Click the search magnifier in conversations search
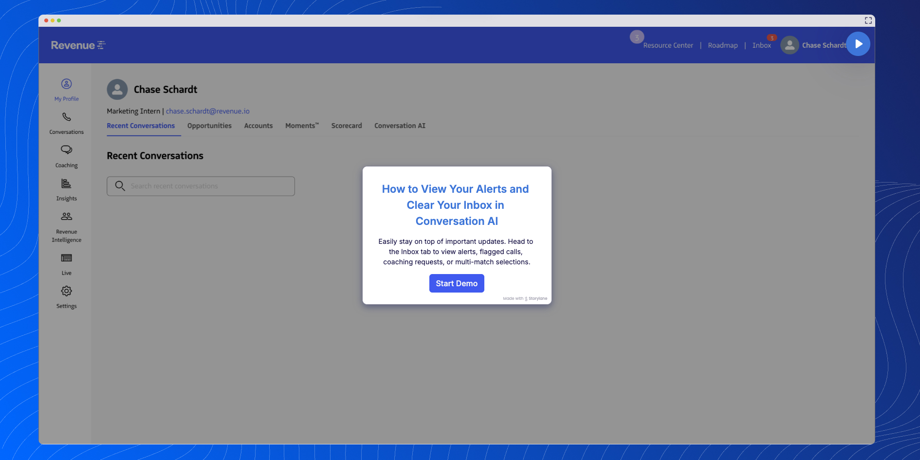 pos(120,186)
